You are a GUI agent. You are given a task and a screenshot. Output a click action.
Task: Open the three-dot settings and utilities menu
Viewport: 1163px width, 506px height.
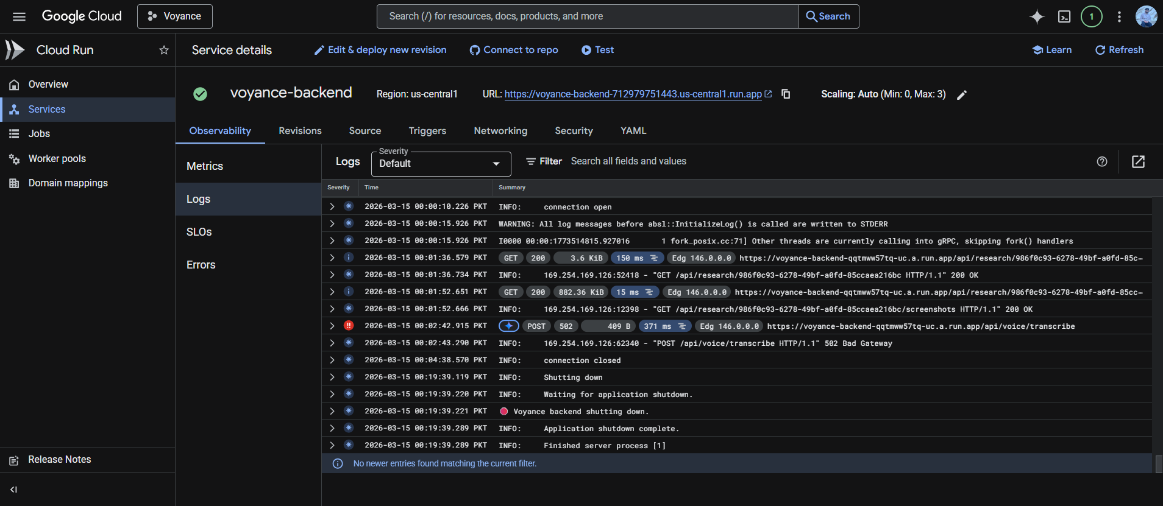[1119, 16]
